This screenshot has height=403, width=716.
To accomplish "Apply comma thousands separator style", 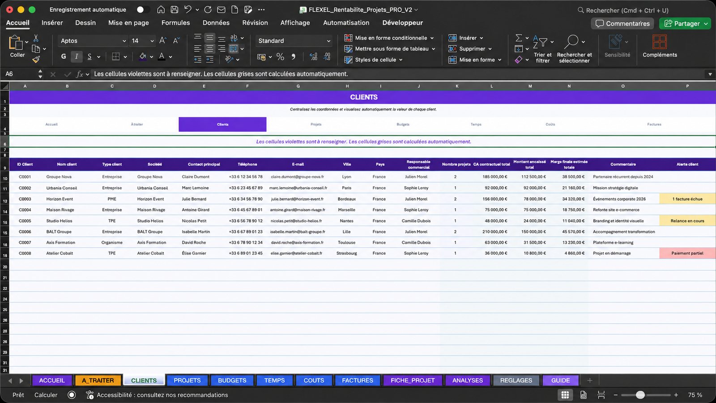I will (294, 57).
